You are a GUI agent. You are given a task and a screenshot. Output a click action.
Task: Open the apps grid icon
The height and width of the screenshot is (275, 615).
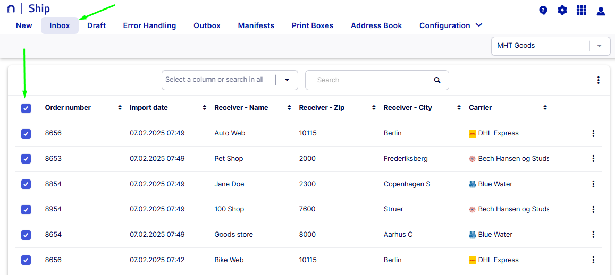[582, 10]
